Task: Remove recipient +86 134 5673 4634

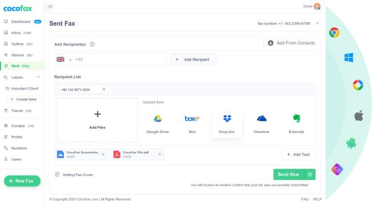Action: [104, 89]
